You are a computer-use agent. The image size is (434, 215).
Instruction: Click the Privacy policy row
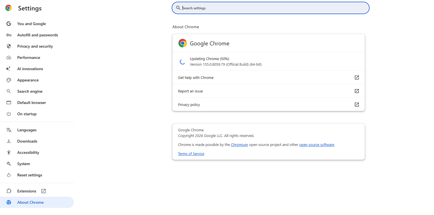[269, 105]
